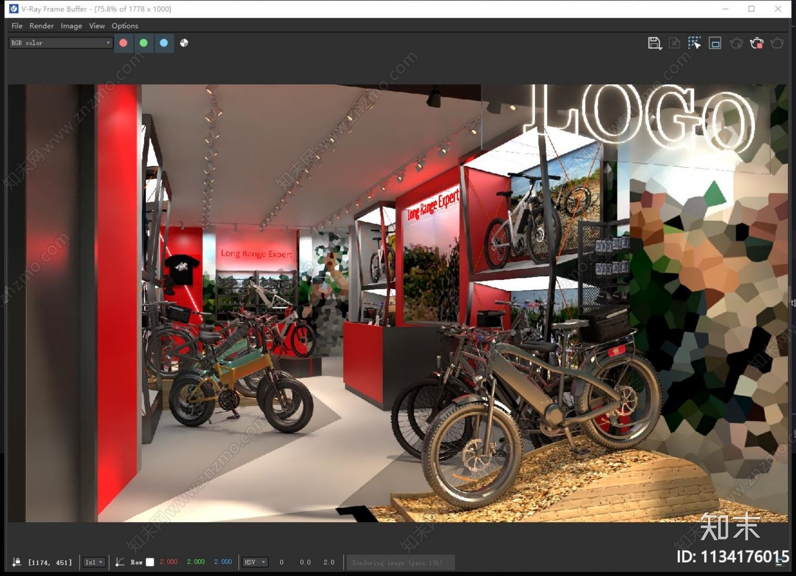The height and width of the screenshot is (576, 796).
Task: Select the green value 2.000
Action: [196, 562]
